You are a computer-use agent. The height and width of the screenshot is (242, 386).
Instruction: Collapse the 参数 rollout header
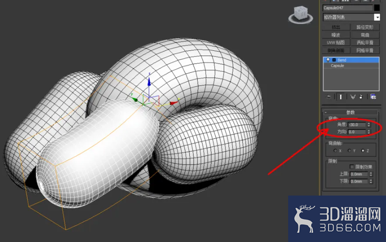(x=351, y=112)
